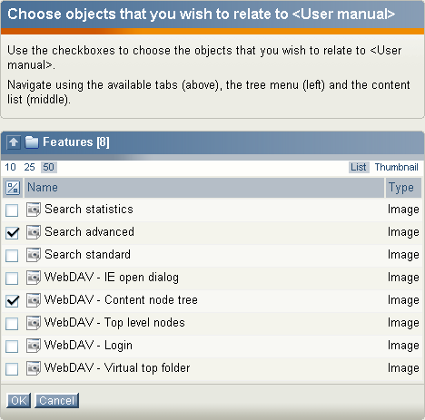Open the WebDAV - Login item

point(88,346)
